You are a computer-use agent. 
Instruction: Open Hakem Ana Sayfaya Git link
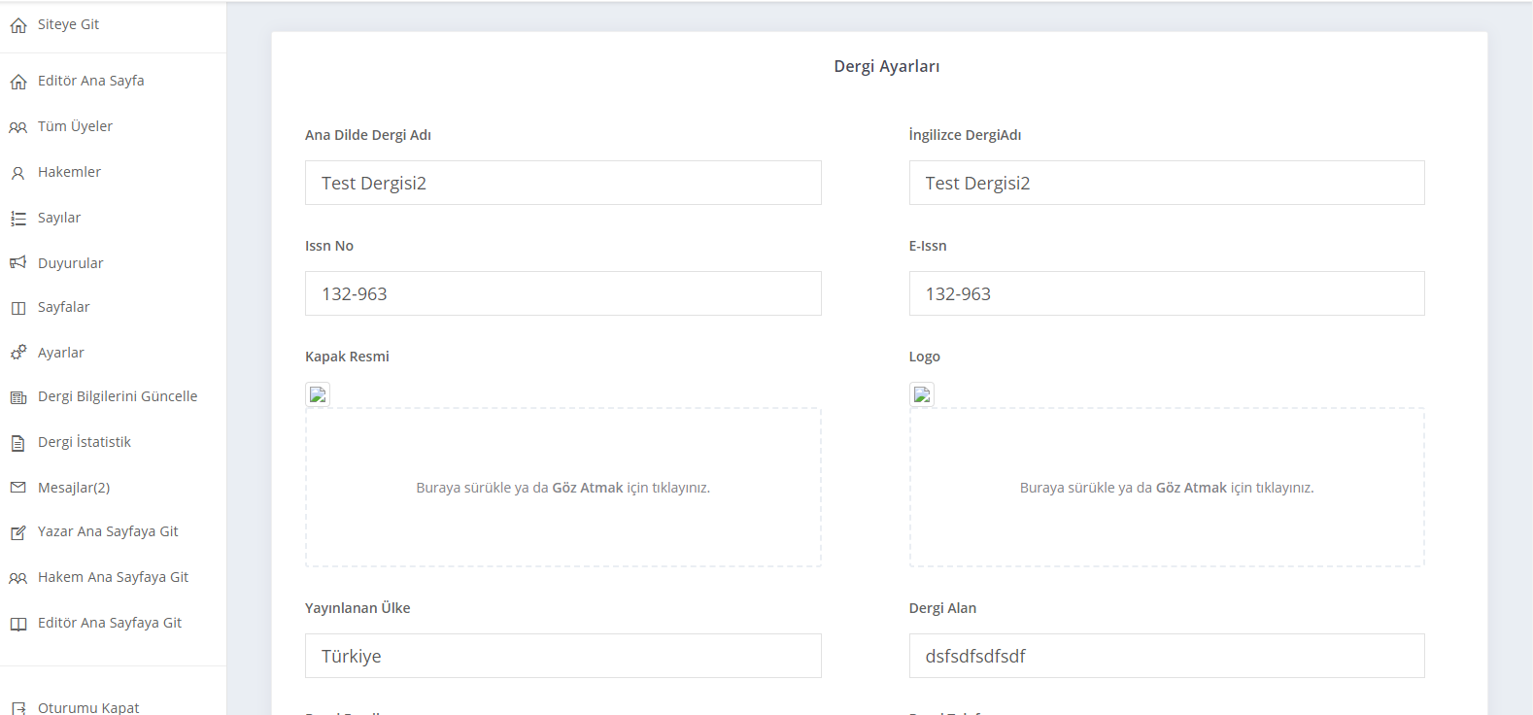[x=113, y=577]
